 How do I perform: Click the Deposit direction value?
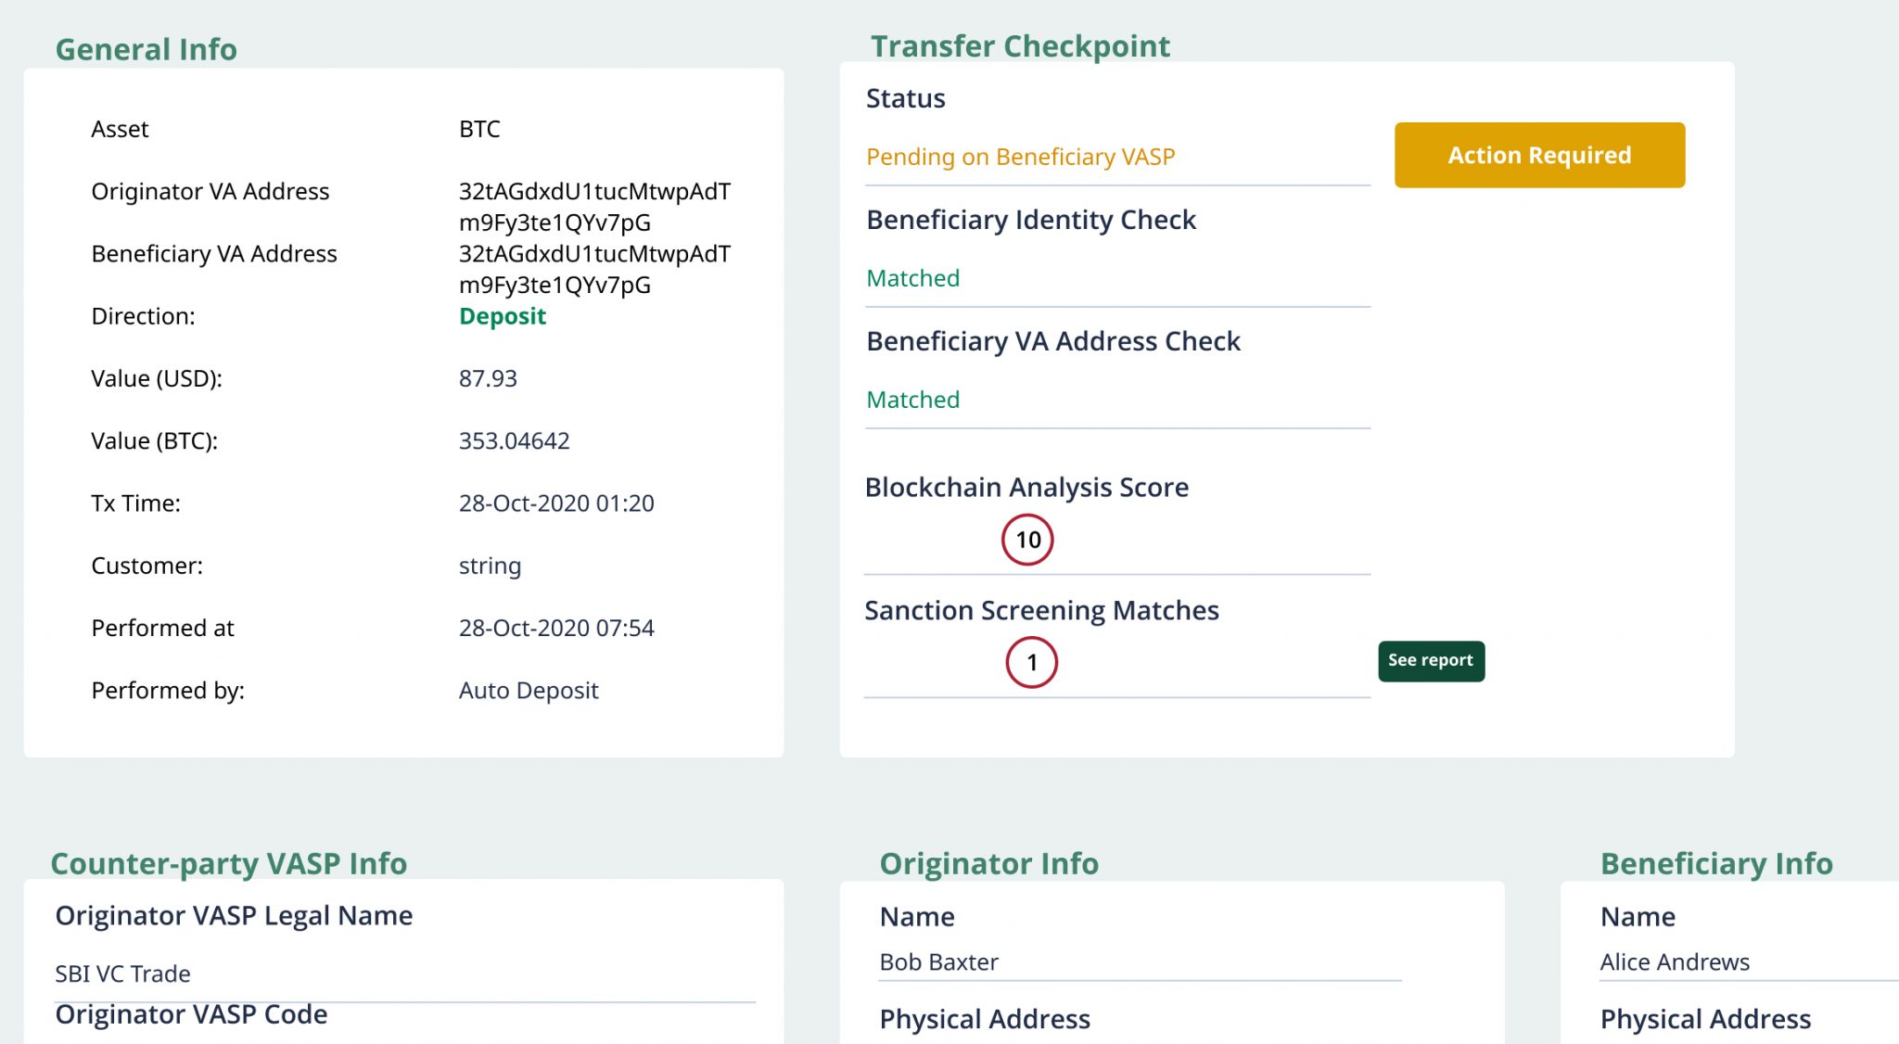502,316
